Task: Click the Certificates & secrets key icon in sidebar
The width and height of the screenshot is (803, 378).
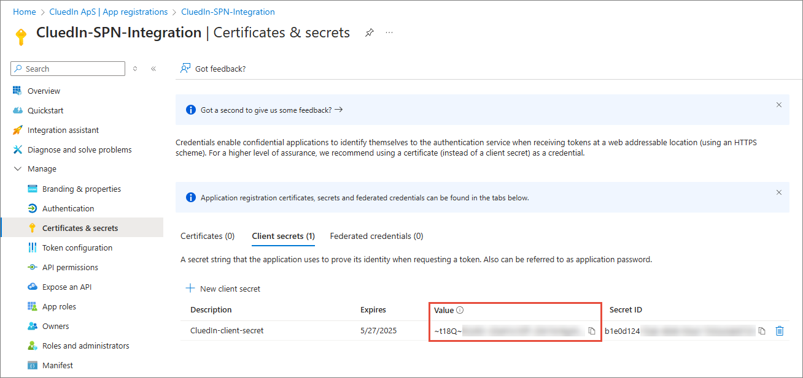Action: [x=33, y=228]
